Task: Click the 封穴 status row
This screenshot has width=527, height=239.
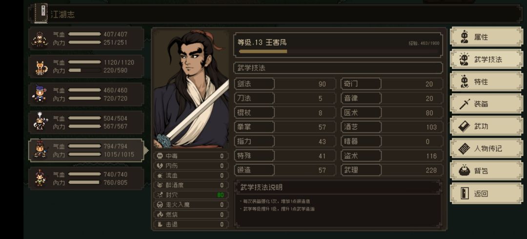Action: [191, 195]
